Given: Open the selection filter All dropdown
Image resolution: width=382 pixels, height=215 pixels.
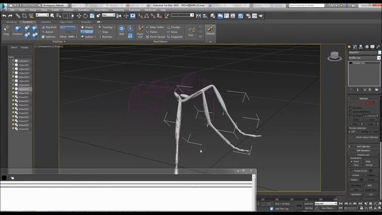Looking at the screenshot, I should (42, 15).
